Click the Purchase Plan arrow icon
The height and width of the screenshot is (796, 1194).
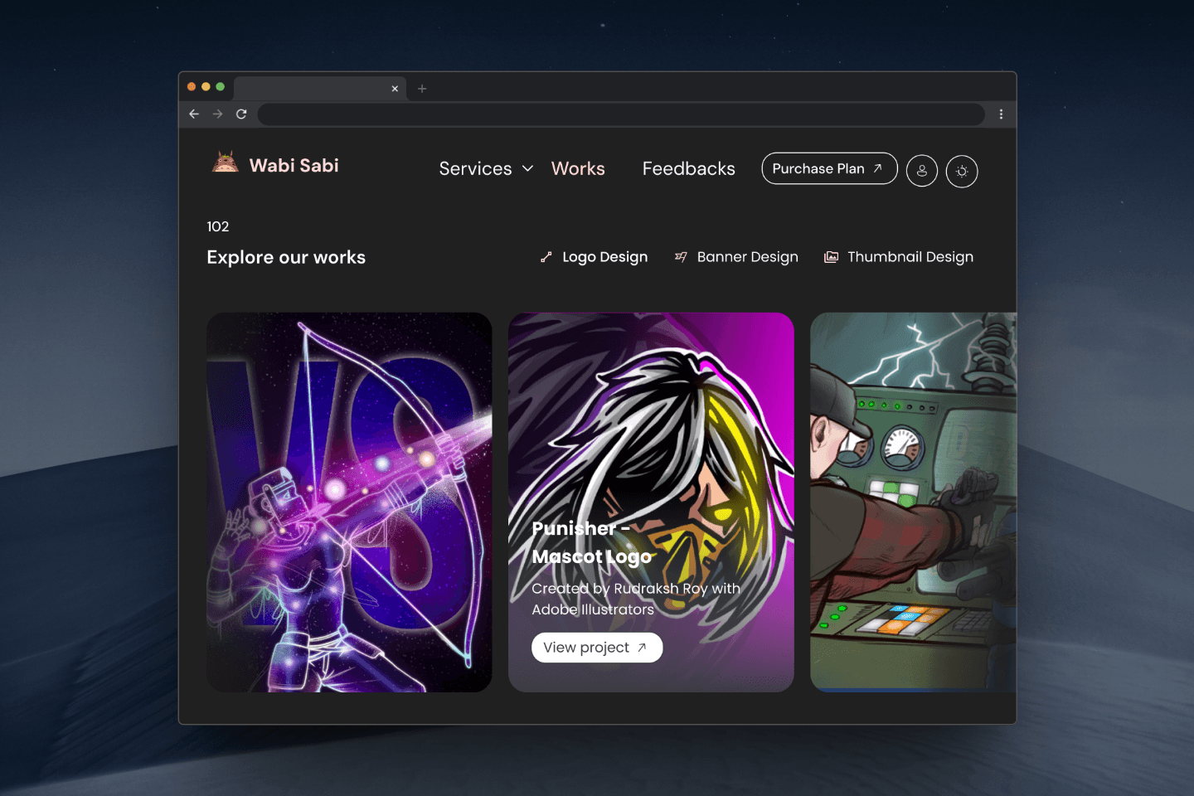[x=877, y=168]
